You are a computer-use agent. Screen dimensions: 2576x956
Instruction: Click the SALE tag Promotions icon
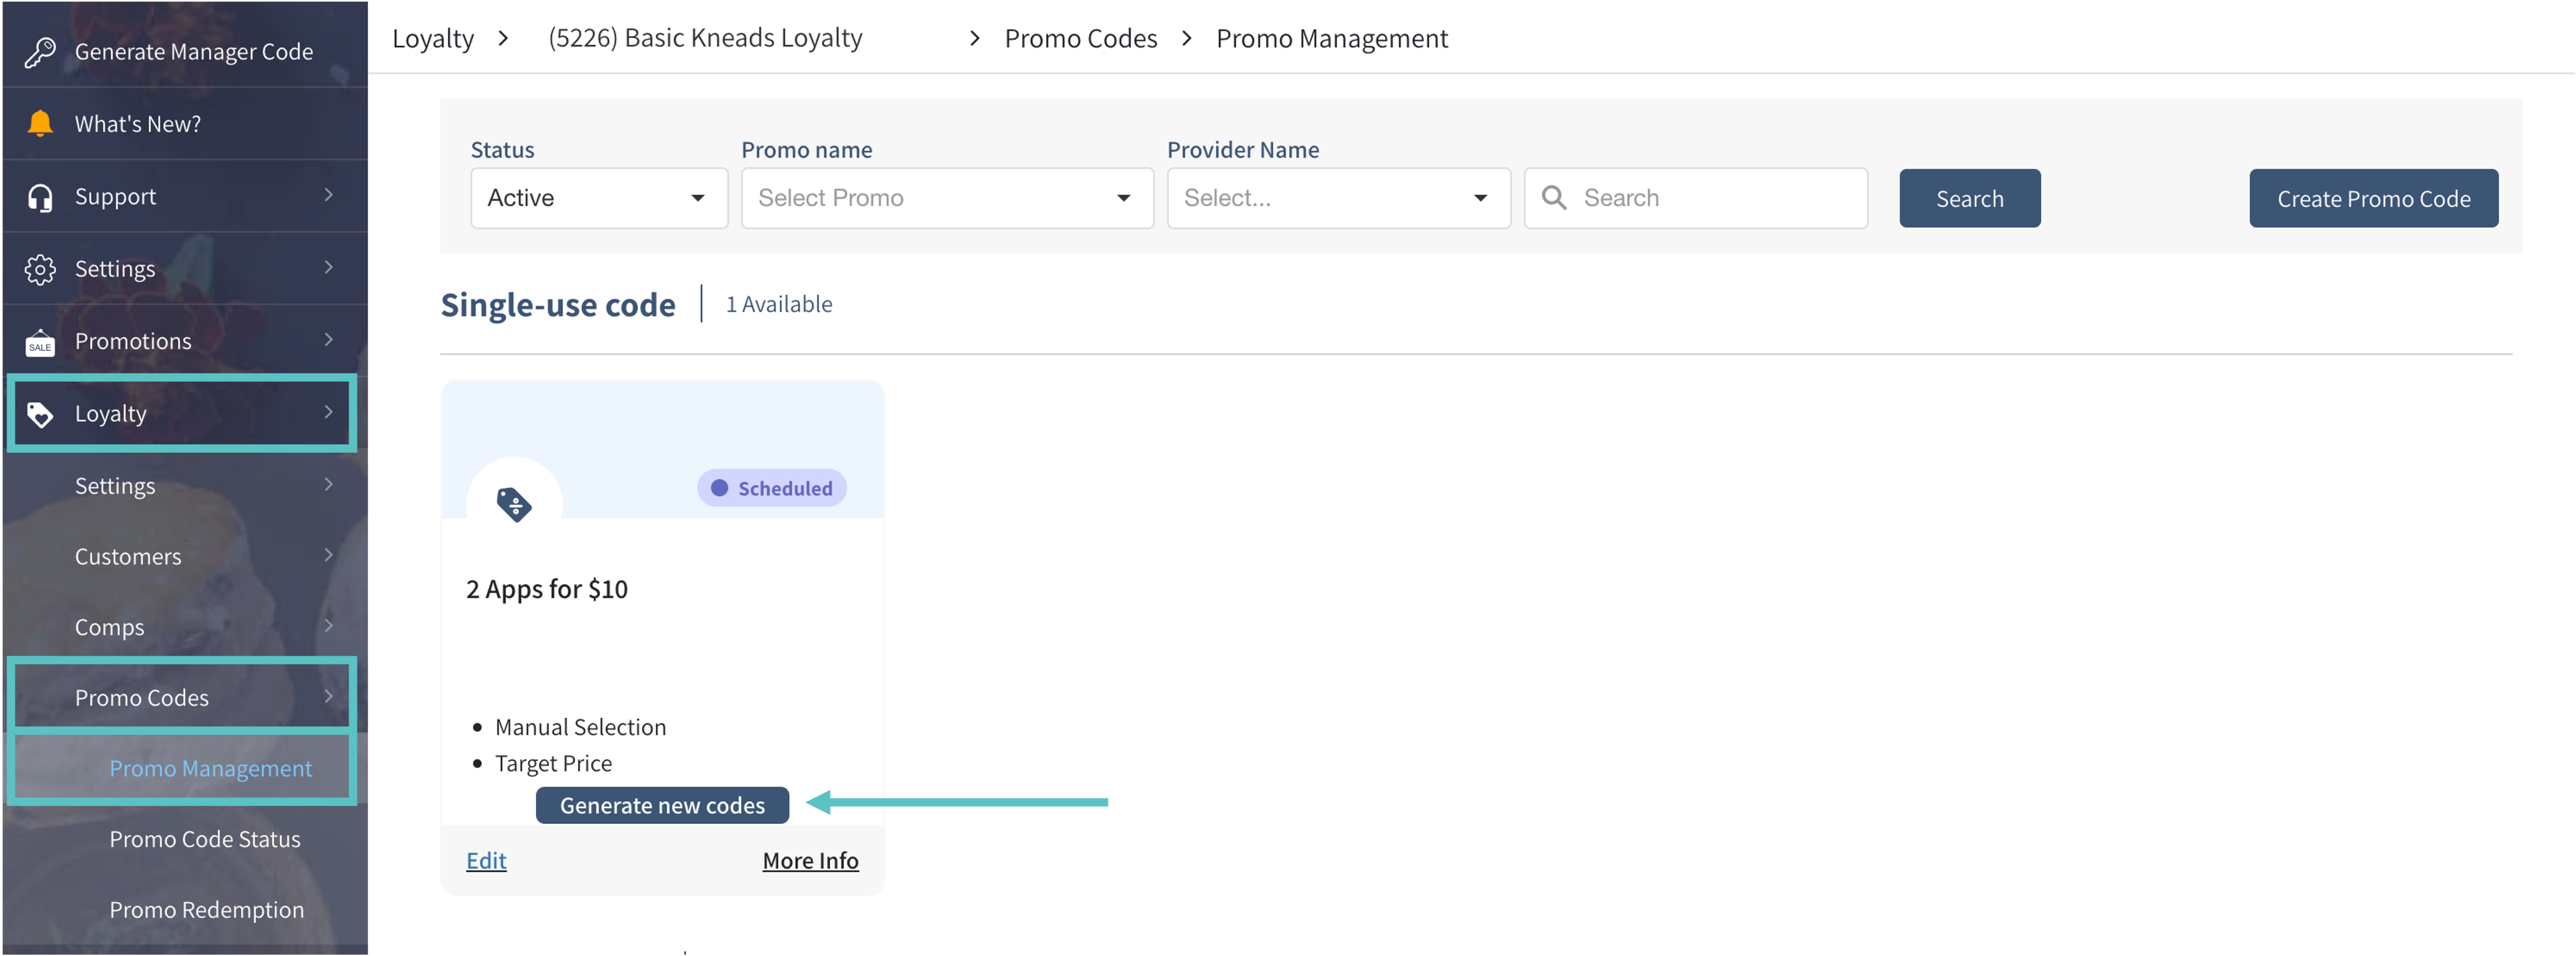pyautogui.click(x=40, y=342)
